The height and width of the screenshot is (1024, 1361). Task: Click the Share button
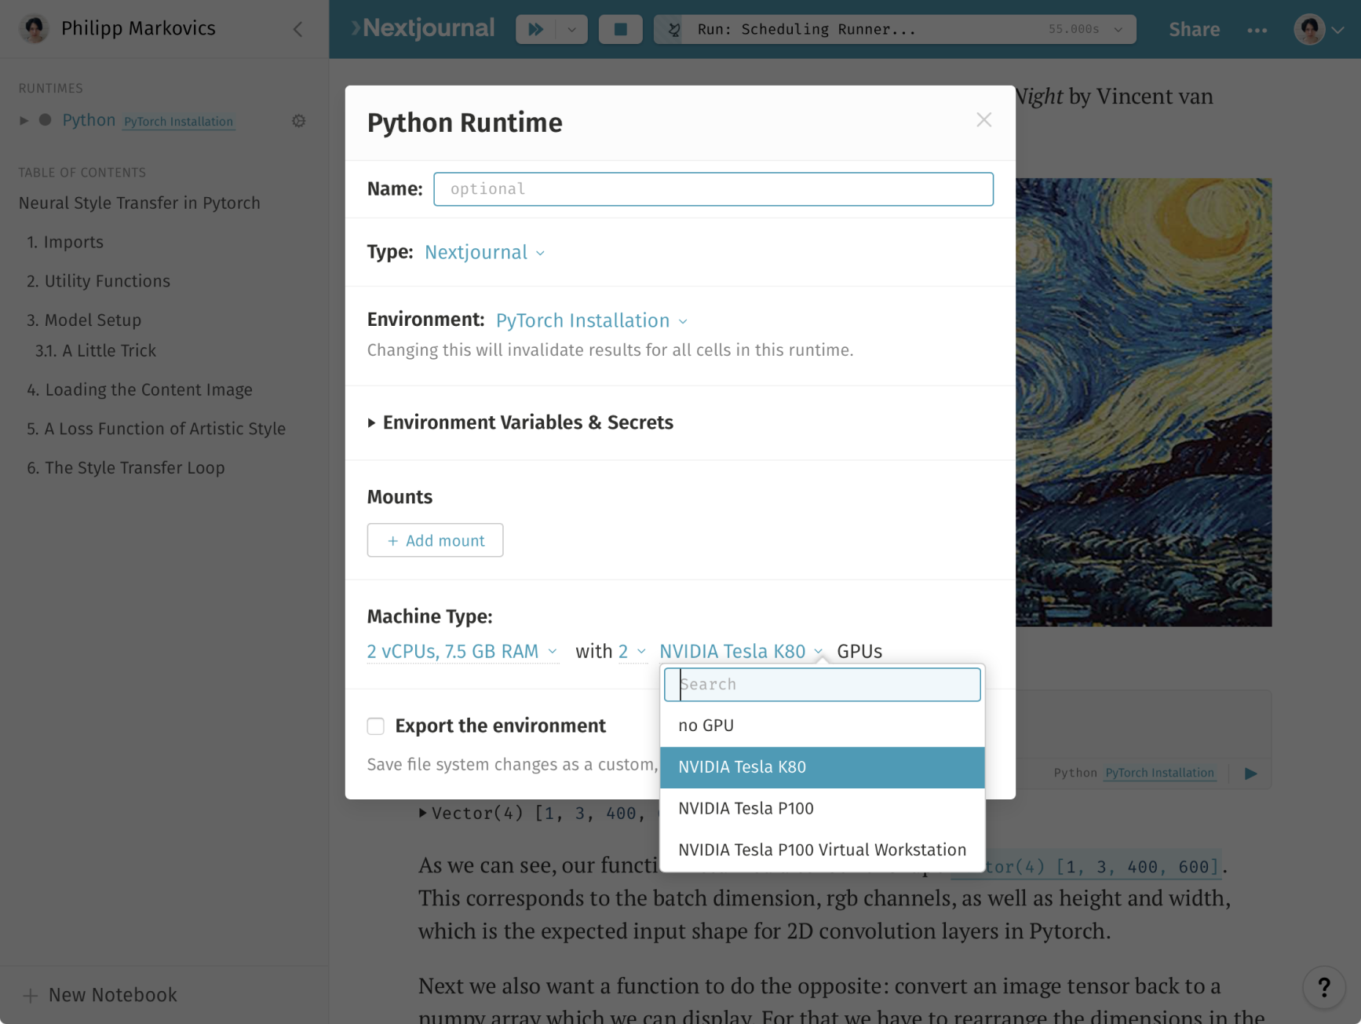pyautogui.click(x=1194, y=29)
